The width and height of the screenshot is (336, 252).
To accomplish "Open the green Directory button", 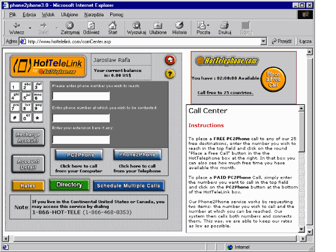I will pyautogui.click(x=69, y=185).
